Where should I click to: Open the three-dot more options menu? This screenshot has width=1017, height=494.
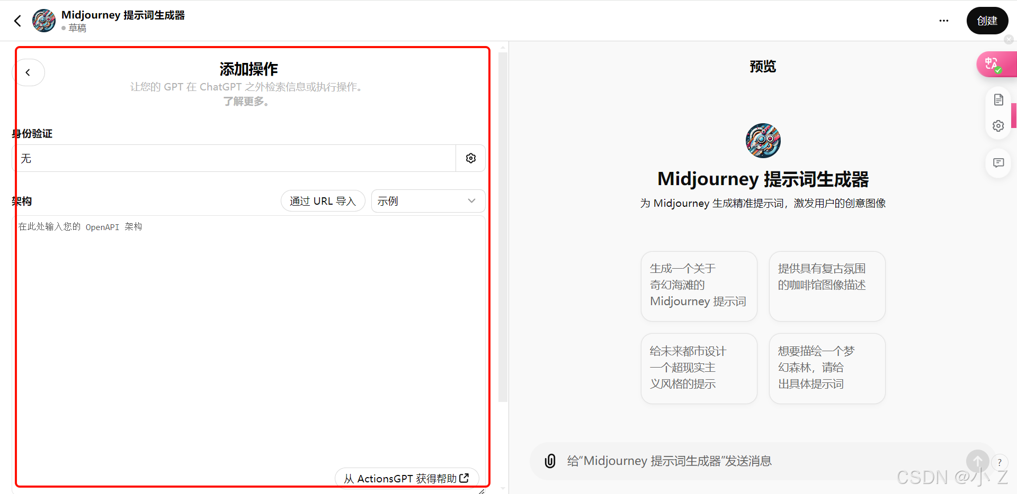click(x=944, y=21)
